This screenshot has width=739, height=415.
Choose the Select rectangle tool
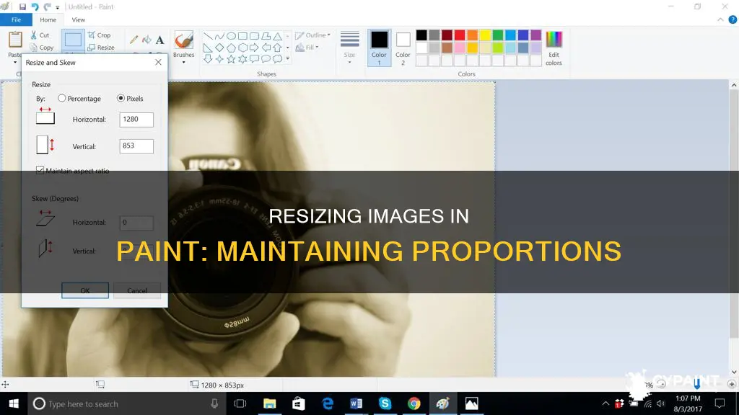73,40
